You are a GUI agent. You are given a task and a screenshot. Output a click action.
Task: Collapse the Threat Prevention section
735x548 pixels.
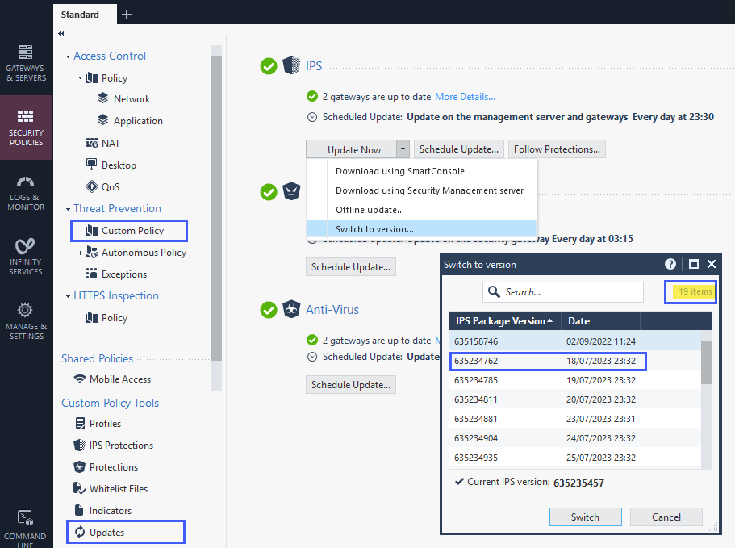coord(68,209)
